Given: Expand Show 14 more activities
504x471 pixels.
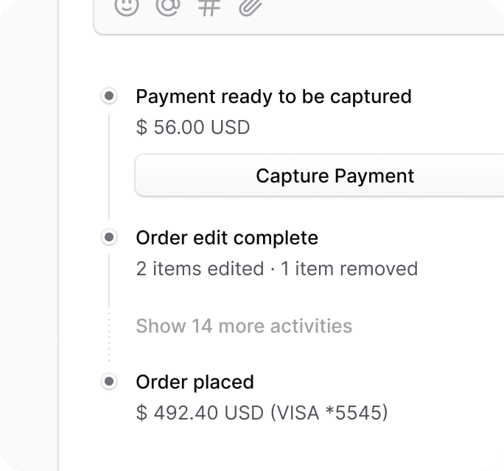Looking at the screenshot, I should click(x=244, y=326).
